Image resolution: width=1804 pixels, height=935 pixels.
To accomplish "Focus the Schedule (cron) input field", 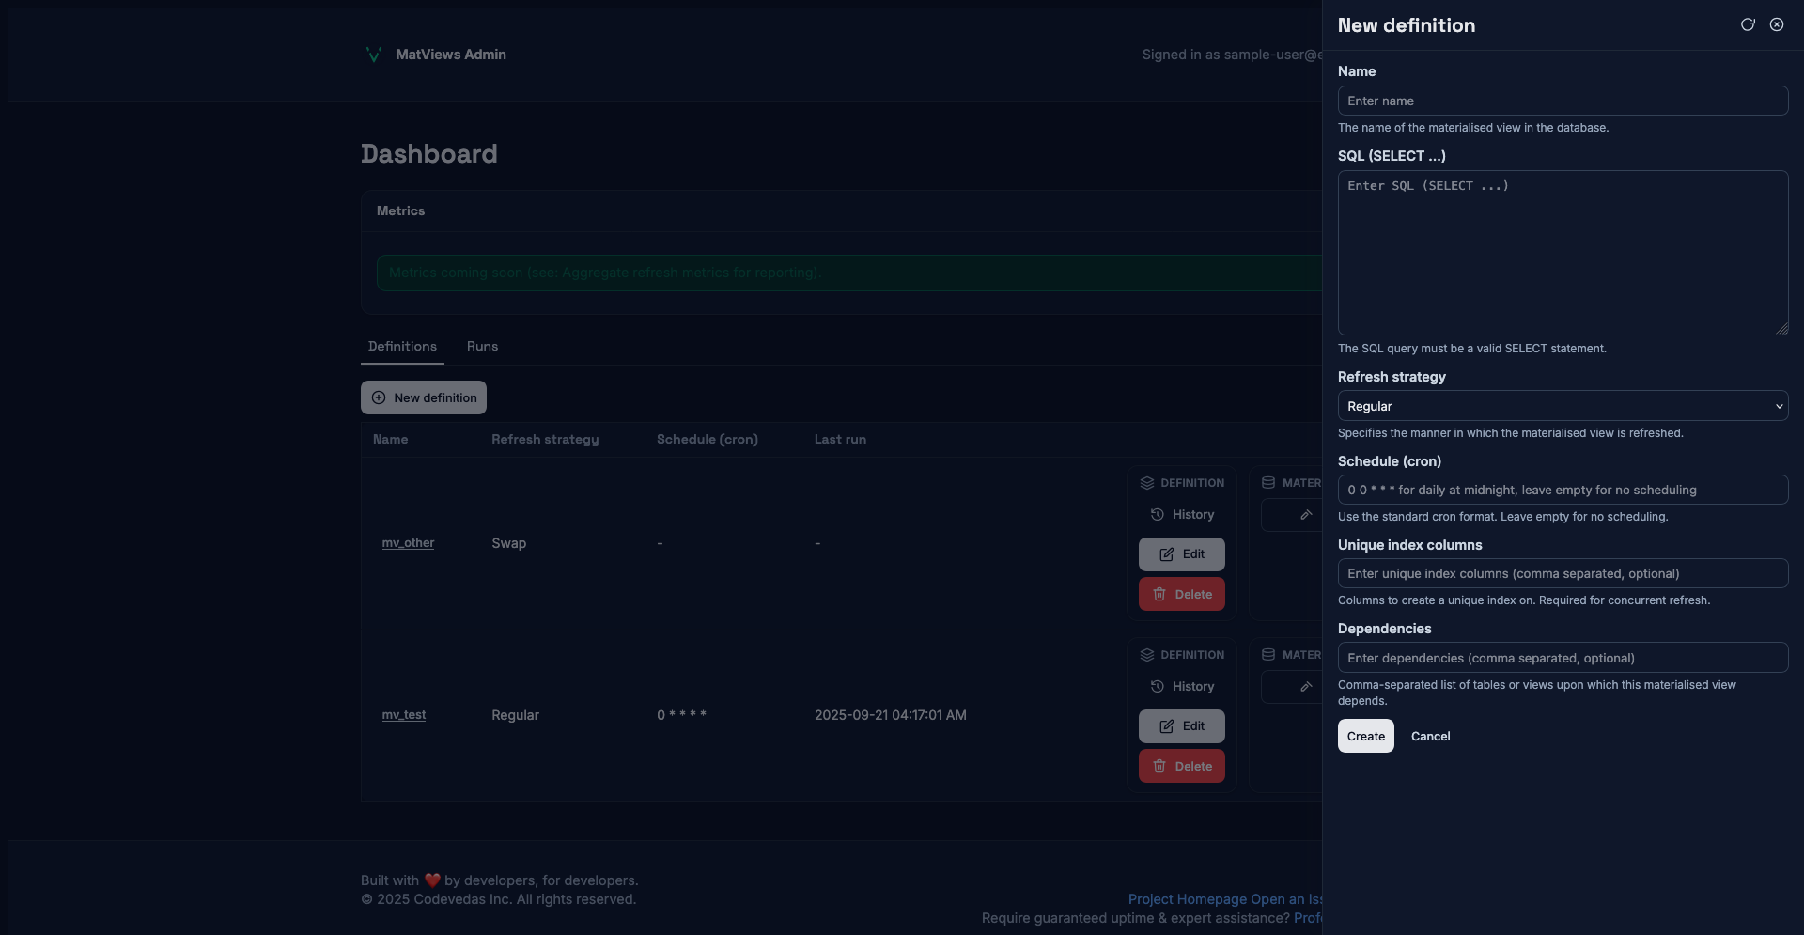I will pyautogui.click(x=1562, y=490).
